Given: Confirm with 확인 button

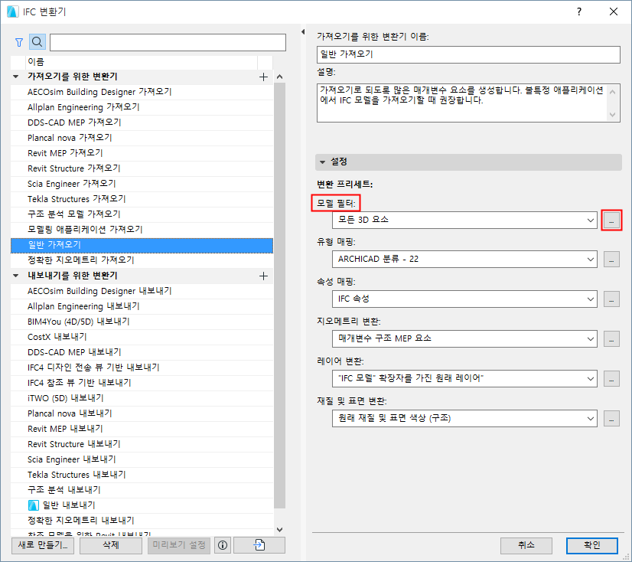Looking at the screenshot, I should (591, 545).
